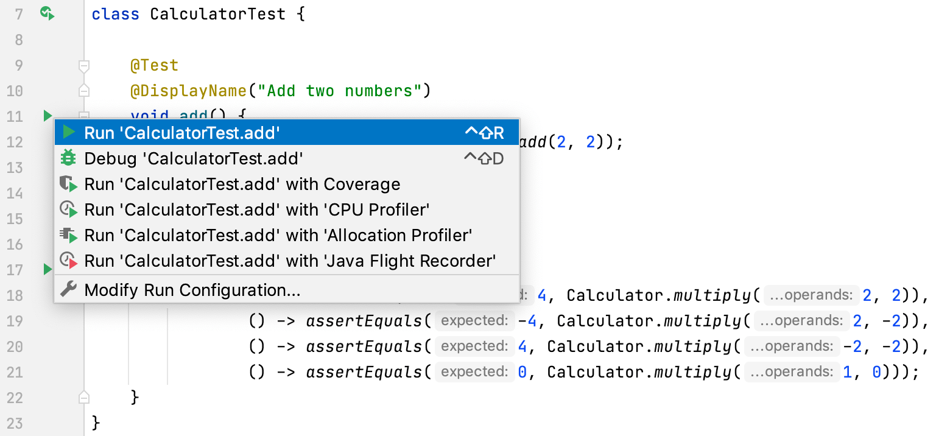The width and height of the screenshot is (950, 436).
Task: Collapse the add test using fold arrow at line 9
Action: pos(84,65)
